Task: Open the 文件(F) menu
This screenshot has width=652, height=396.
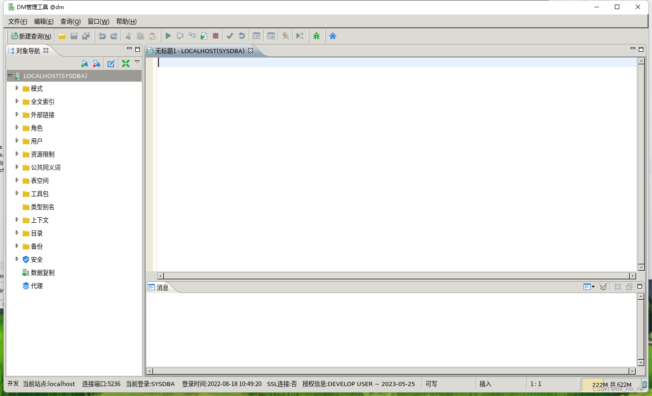Action: (x=18, y=21)
